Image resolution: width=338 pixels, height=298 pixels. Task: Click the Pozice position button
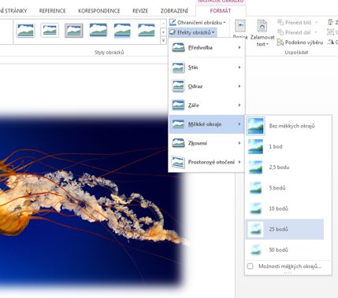point(240,29)
